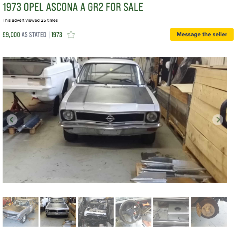This screenshot has height=230, width=237.
Task: Click Message the seller button
Action: [x=202, y=34]
